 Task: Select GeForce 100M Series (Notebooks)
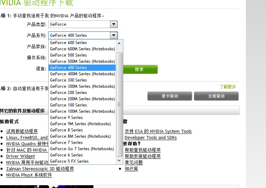pyautogui.click(x=82, y=111)
